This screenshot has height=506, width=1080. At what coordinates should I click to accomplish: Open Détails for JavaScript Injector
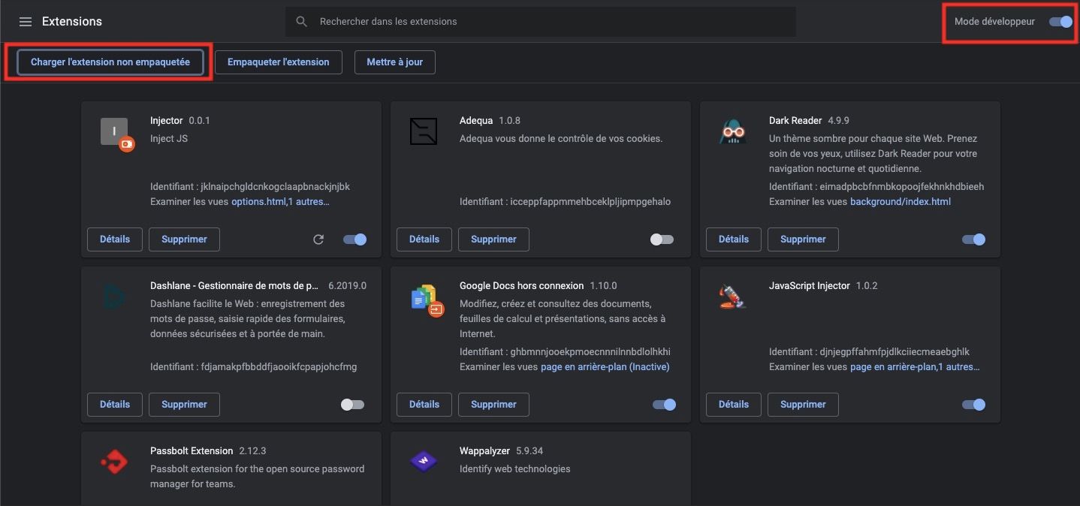734,405
